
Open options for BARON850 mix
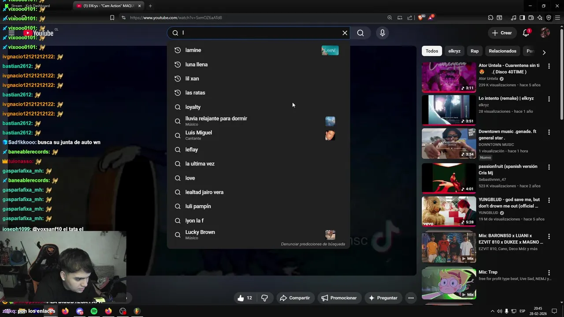tap(549, 236)
